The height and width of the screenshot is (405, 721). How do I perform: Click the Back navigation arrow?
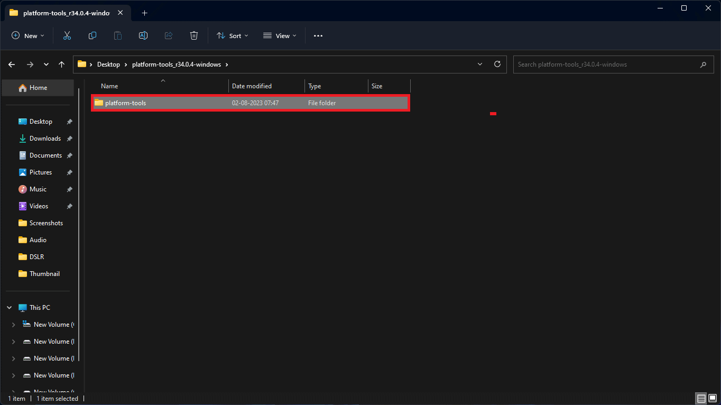[x=12, y=65]
